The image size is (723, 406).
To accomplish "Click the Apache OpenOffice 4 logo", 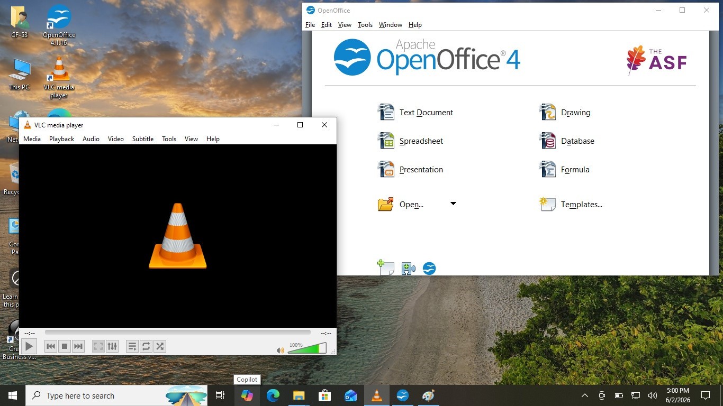I will [427, 57].
